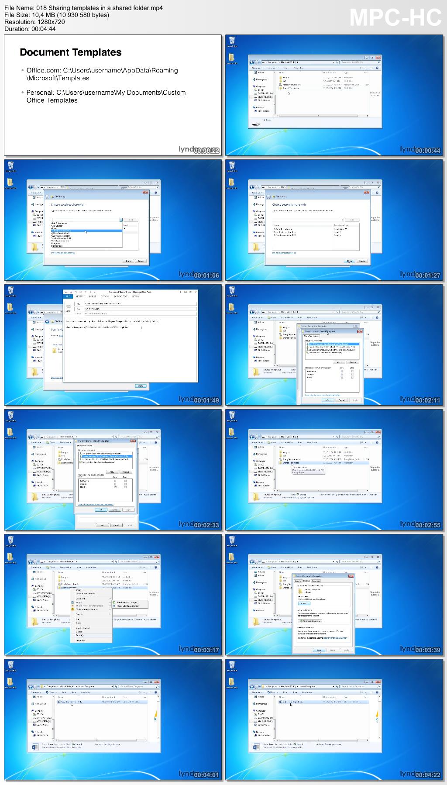Tick Change Allow in the 00:02:33 Permissions dialog
Viewport: 447px width, 785px height.
(x=115, y=484)
